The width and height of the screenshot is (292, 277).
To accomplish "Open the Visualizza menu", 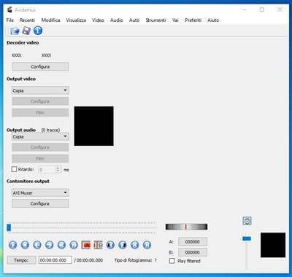I will [x=76, y=20].
